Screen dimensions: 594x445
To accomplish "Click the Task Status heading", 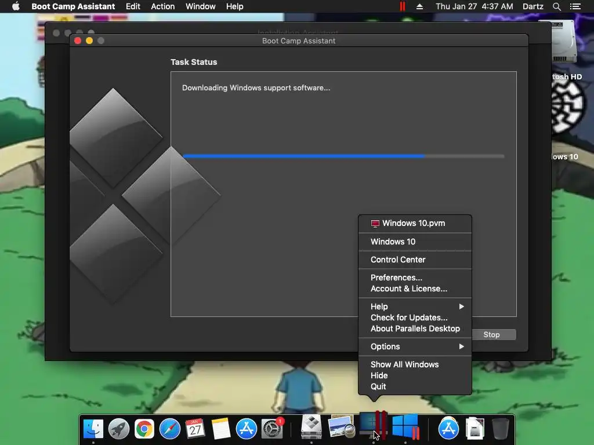I will tap(194, 62).
